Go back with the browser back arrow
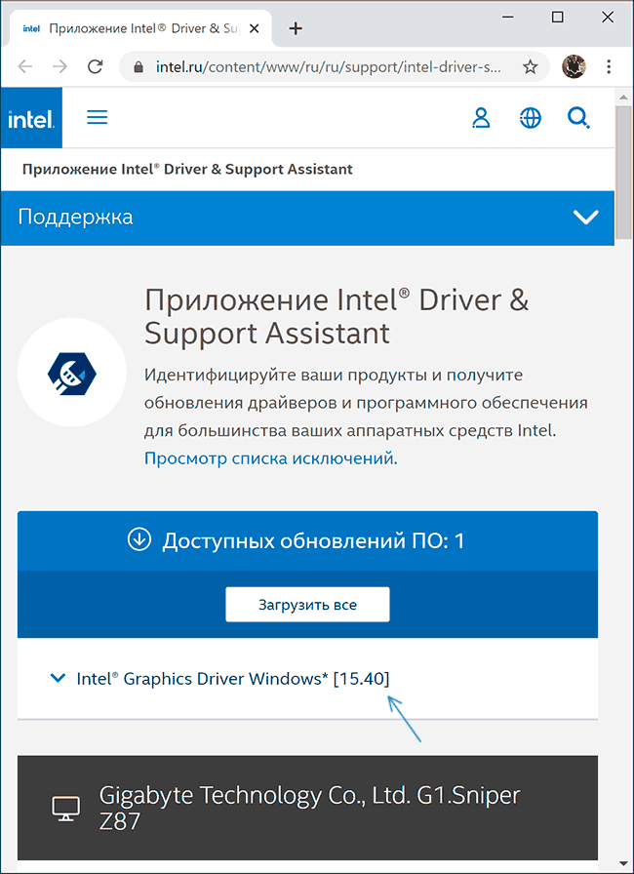The height and width of the screenshot is (874, 634). pos(25,67)
